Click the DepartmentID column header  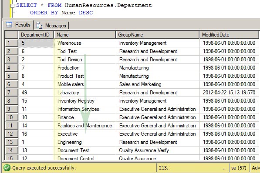coord(36,35)
